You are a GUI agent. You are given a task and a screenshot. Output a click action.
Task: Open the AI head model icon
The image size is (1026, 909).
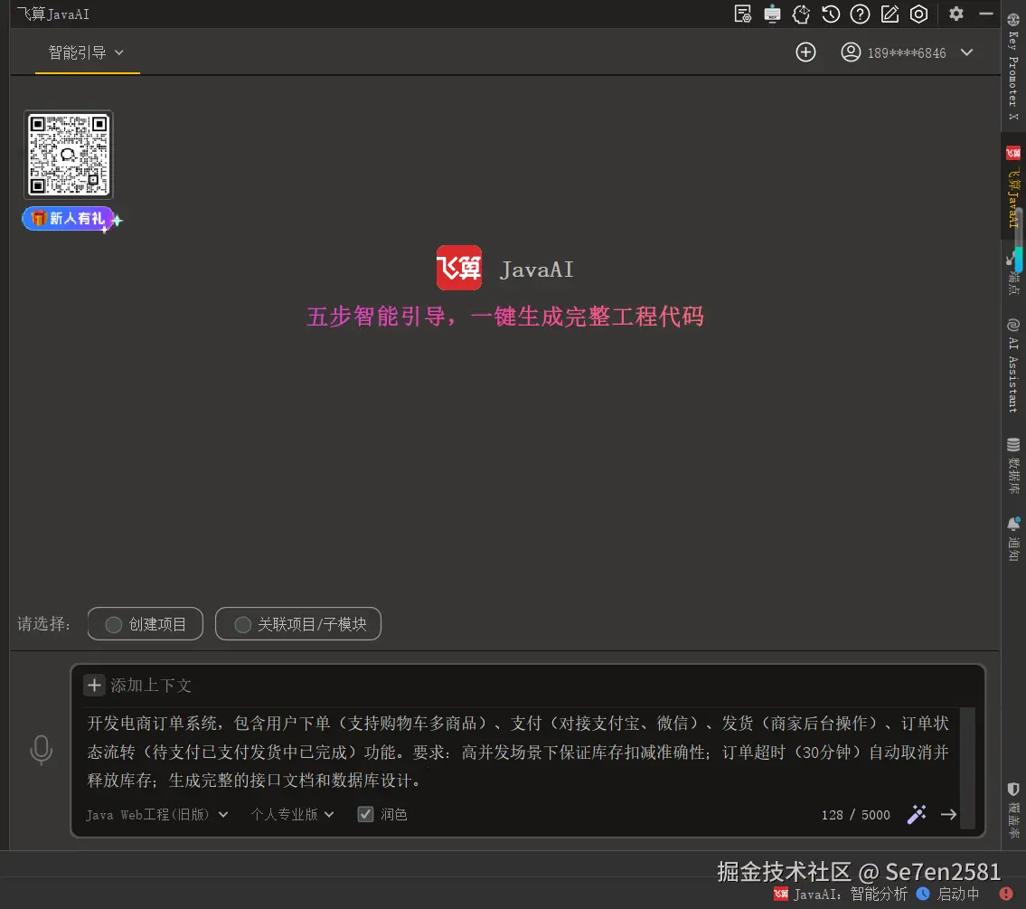[x=801, y=14]
